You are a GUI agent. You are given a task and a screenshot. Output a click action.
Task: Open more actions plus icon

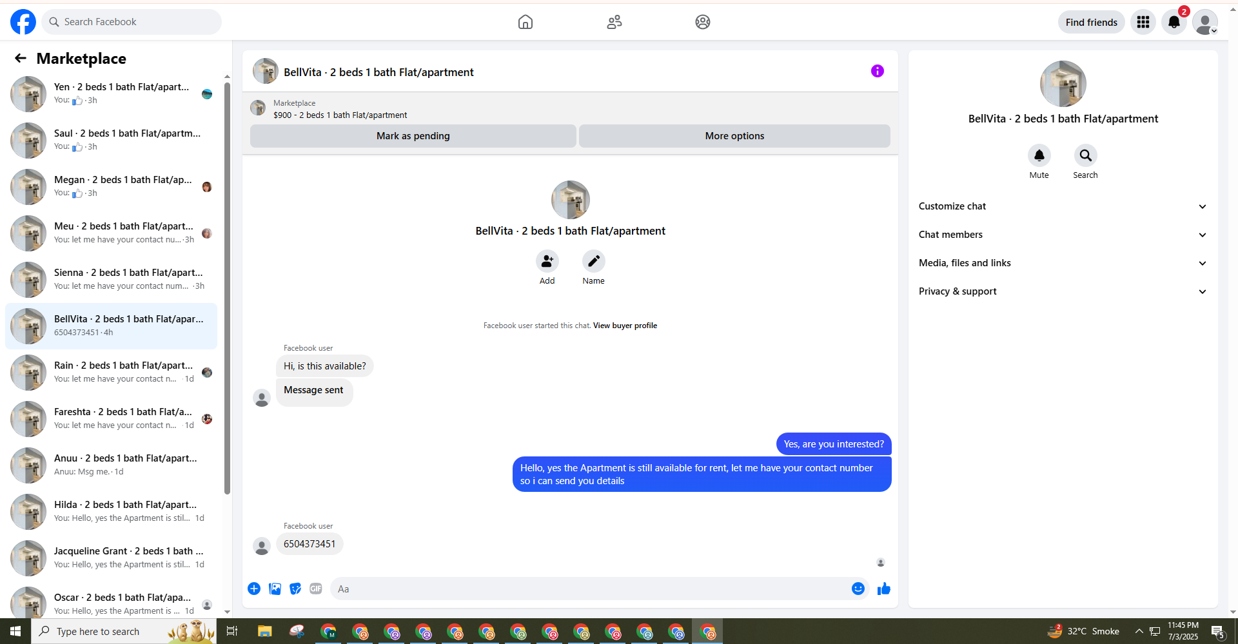254,589
